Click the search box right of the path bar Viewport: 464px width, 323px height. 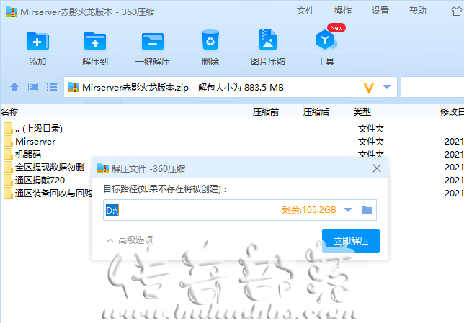click(432, 87)
